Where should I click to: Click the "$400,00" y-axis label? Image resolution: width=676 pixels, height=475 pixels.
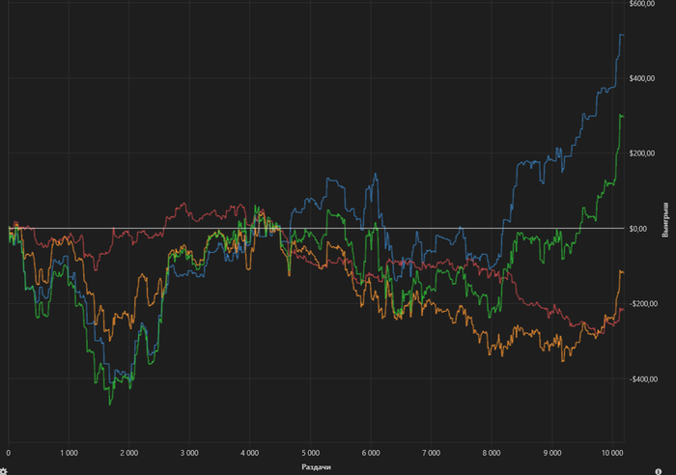642,78
